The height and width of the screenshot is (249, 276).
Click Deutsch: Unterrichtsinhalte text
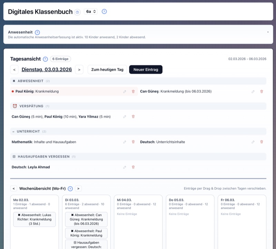click(162, 142)
